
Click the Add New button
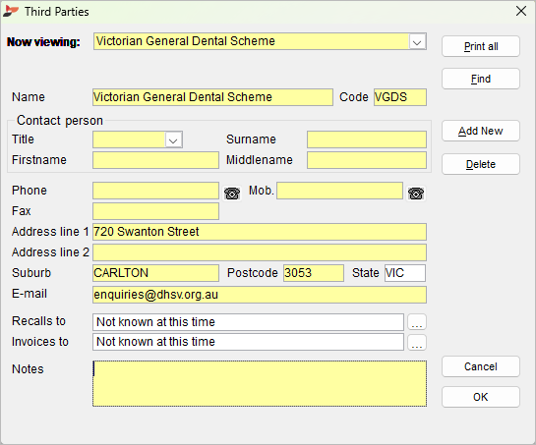click(x=481, y=131)
